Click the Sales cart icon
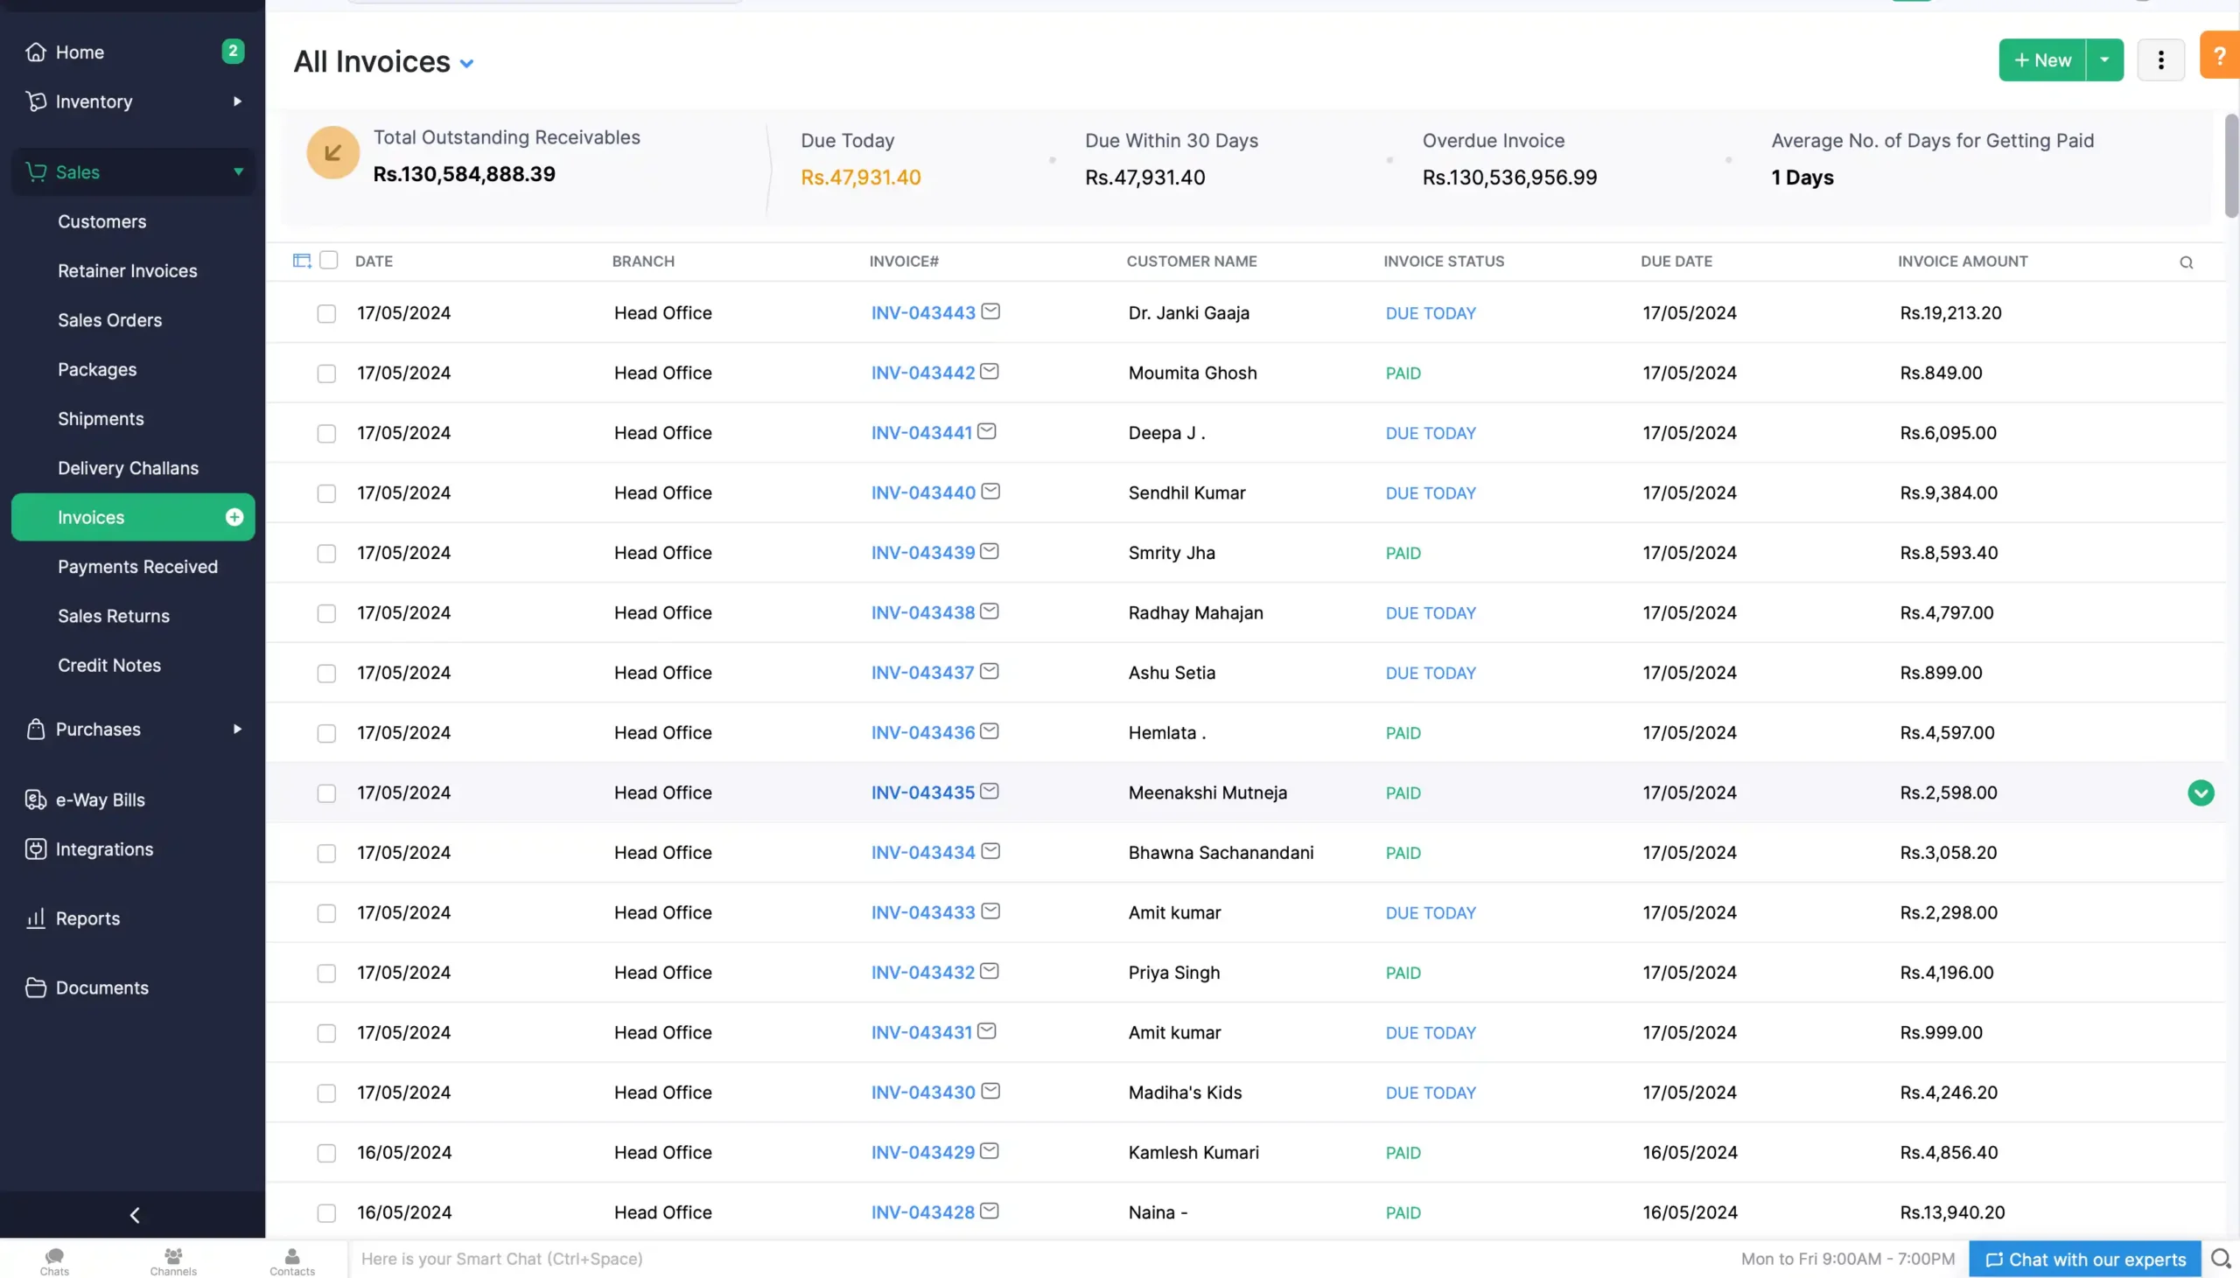The image size is (2240, 1278). click(x=35, y=171)
